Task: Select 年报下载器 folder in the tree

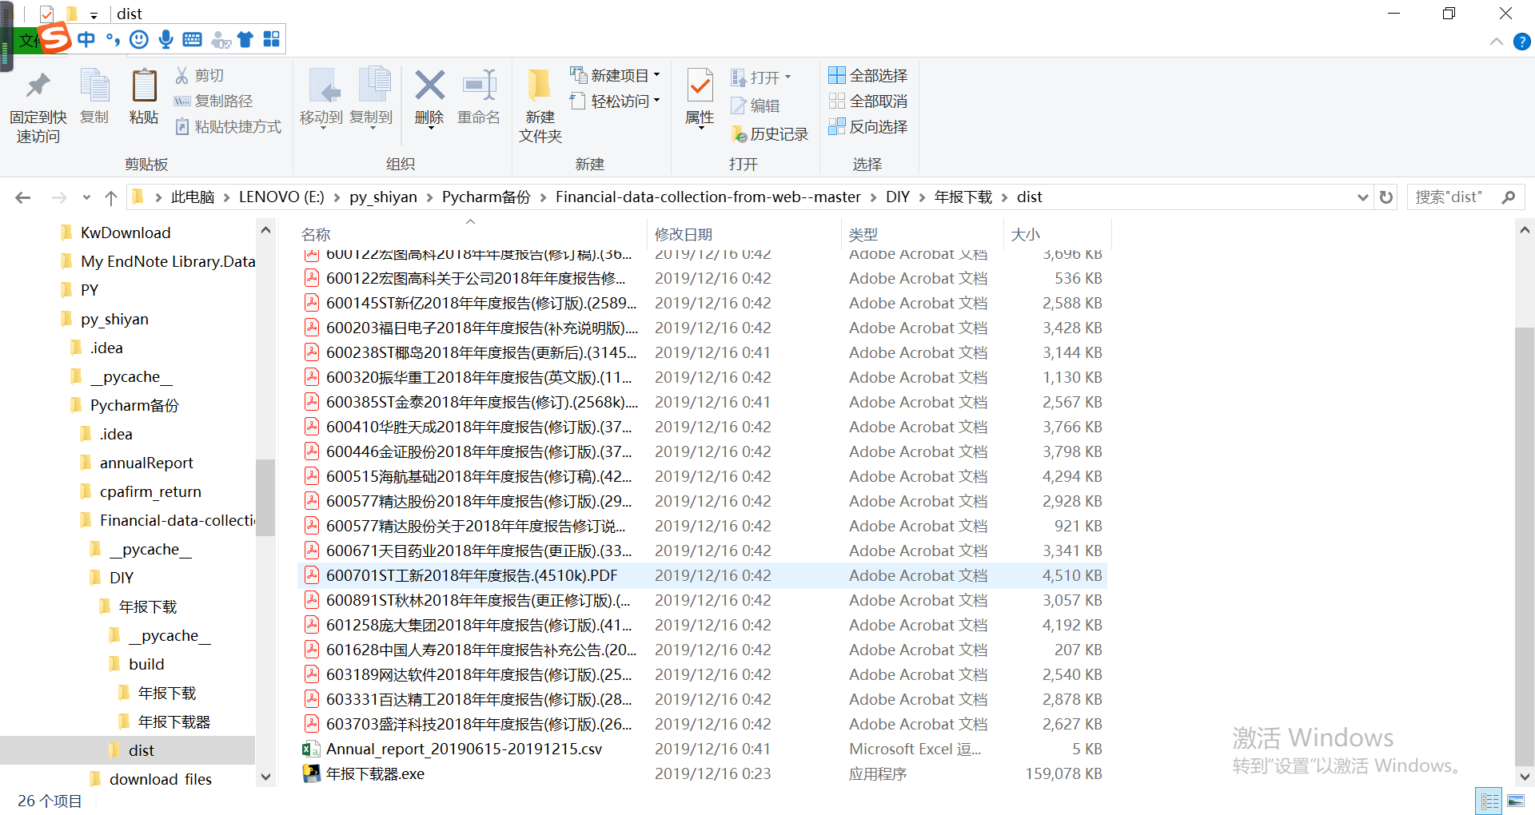Action: [173, 722]
